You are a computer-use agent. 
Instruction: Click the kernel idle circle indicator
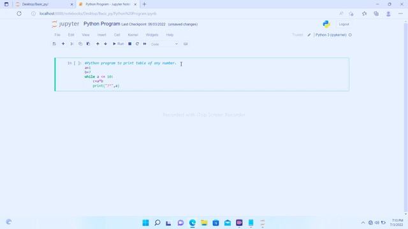click(x=350, y=35)
